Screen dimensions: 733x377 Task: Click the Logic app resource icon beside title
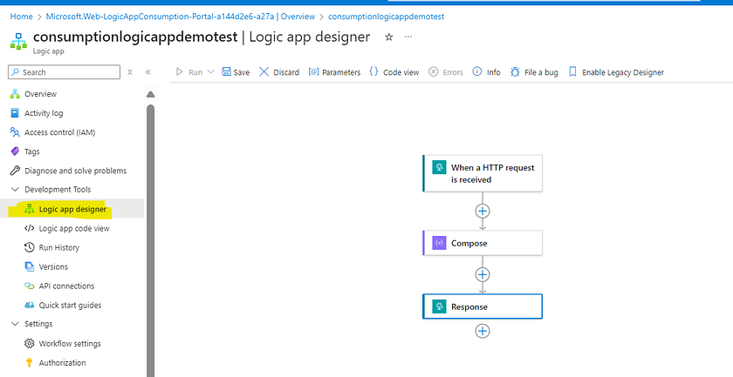(18, 41)
